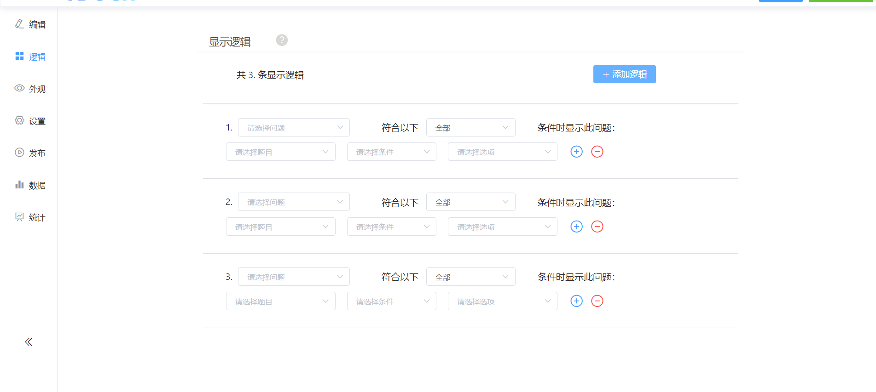This screenshot has height=392, width=876.
Task: Open 请选择题目 dropdown in logic 1
Action: coord(280,152)
